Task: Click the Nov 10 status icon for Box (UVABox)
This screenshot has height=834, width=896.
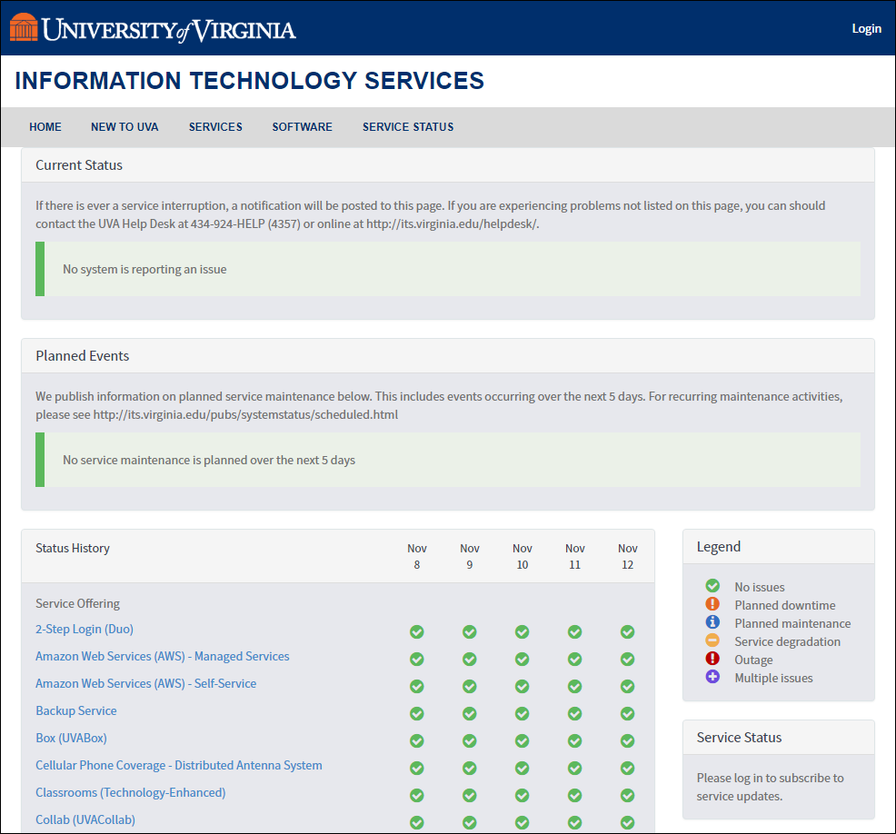Action: click(523, 740)
